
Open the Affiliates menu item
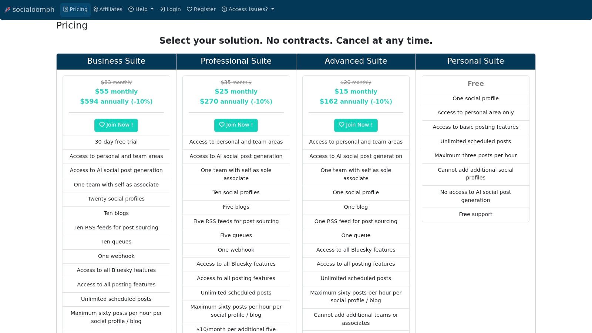pos(108,10)
